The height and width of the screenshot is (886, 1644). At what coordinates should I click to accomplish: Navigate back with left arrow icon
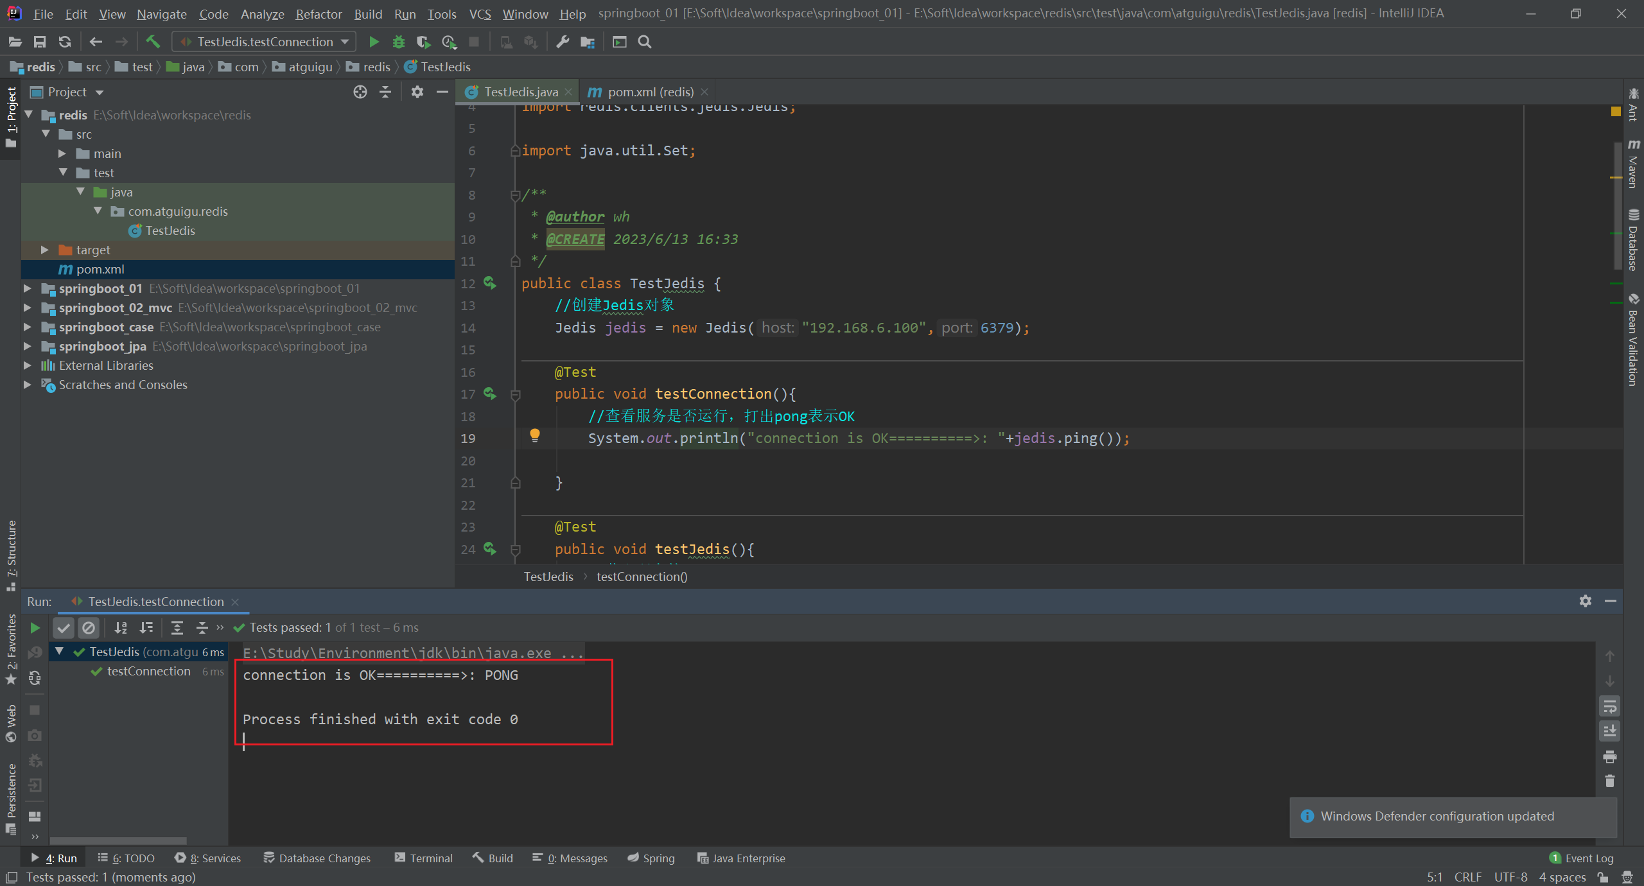pyautogui.click(x=96, y=42)
